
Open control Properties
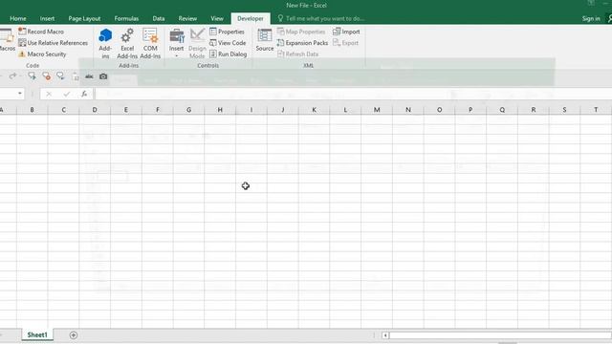(x=227, y=32)
